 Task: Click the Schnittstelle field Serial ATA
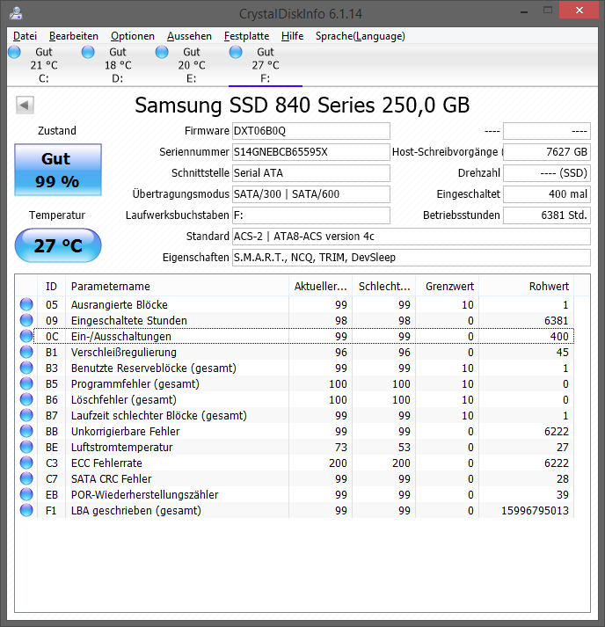pos(311,173)
